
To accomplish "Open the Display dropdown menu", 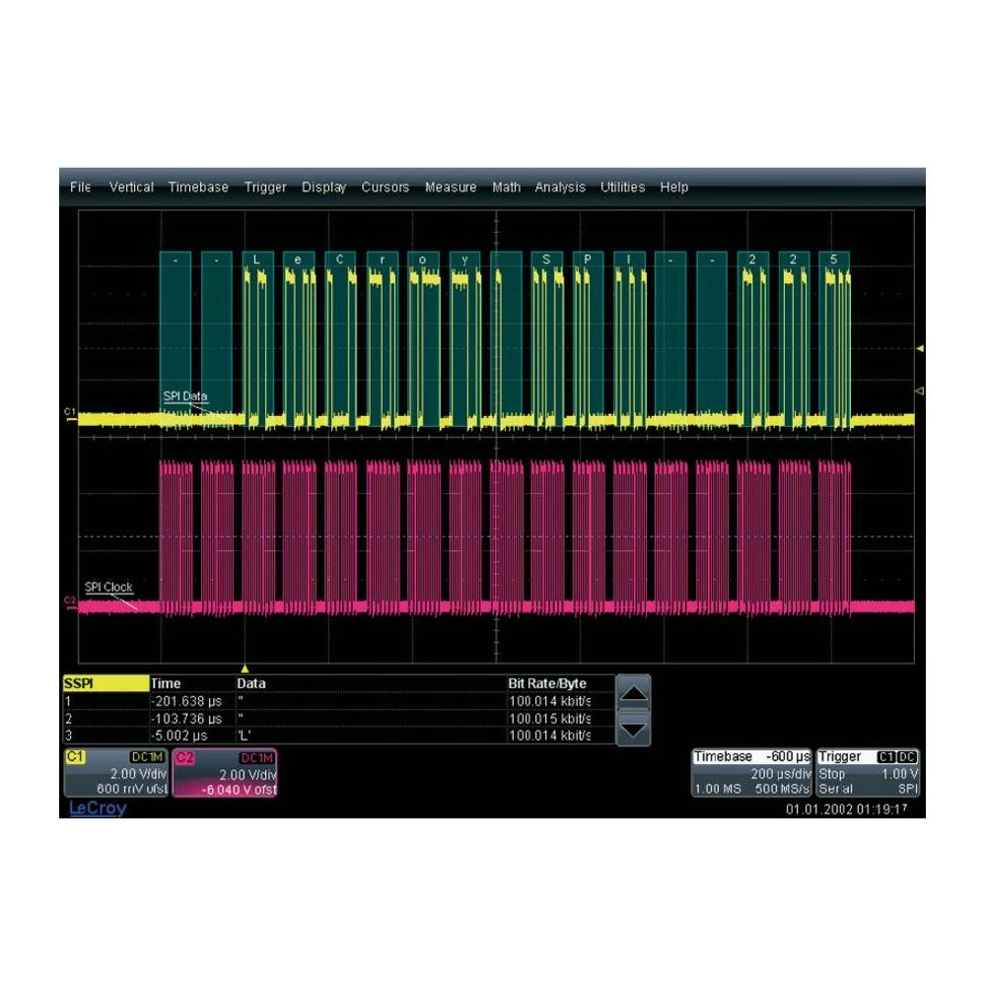I will [326, 186].
